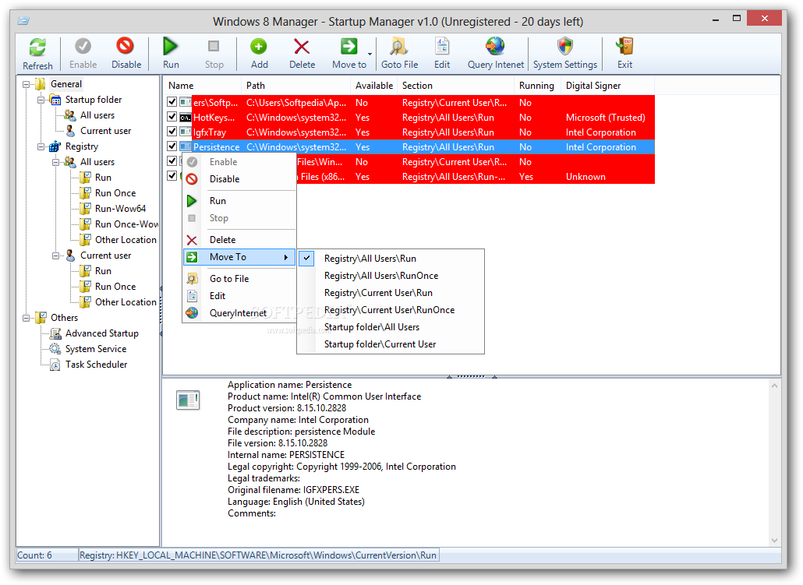This screenshot has width=803, height=585.
Task: Sort by Digital Signer column header
Action: (607, 86)
